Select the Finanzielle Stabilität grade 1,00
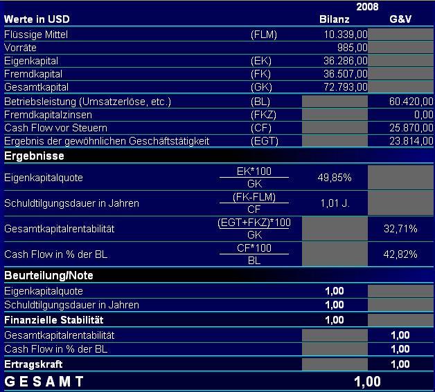This screenshot has height=392, width=435. click(x=335, y=320)
